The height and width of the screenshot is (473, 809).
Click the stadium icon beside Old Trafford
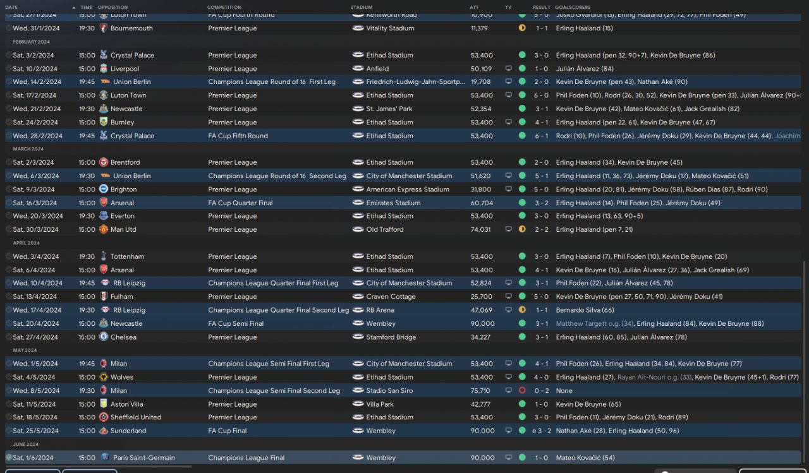358,230
